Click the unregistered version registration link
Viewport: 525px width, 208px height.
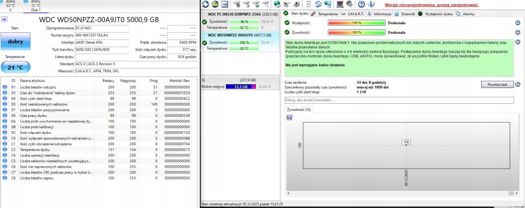coord(431,5)
